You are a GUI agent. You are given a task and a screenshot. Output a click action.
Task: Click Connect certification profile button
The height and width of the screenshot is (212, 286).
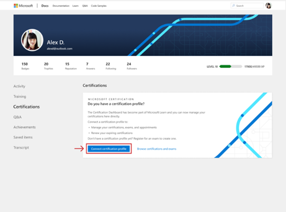(x=109, y=149)
